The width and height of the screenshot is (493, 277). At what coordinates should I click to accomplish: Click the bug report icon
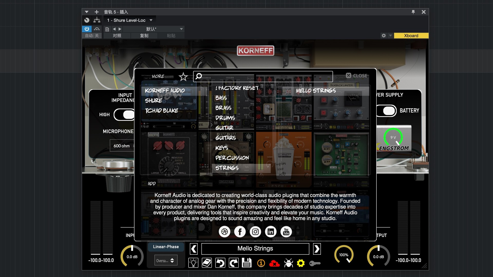pyautogui.click(x=288, y=263)
